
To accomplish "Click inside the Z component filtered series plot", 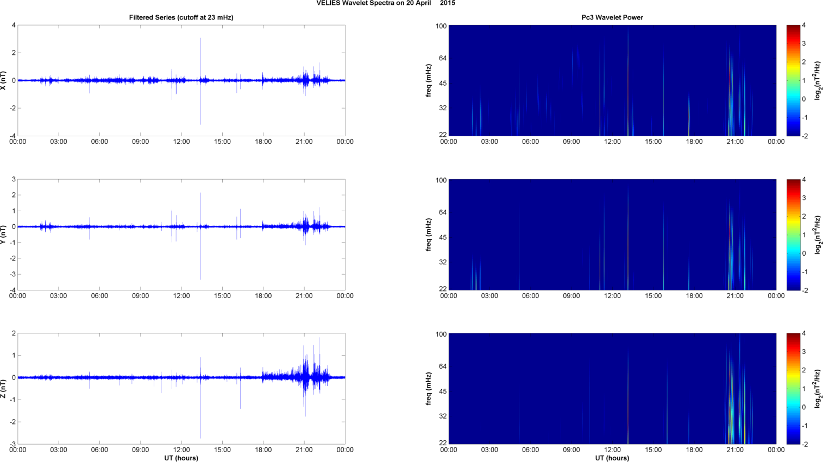I will coord(181,389).
